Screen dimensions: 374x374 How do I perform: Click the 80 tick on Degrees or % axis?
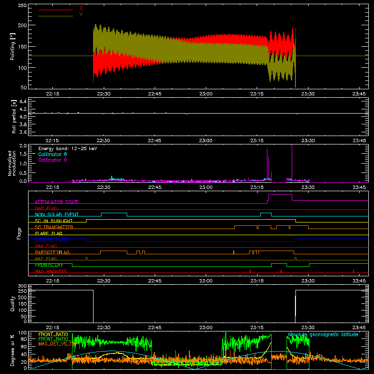tap(24, 339)
